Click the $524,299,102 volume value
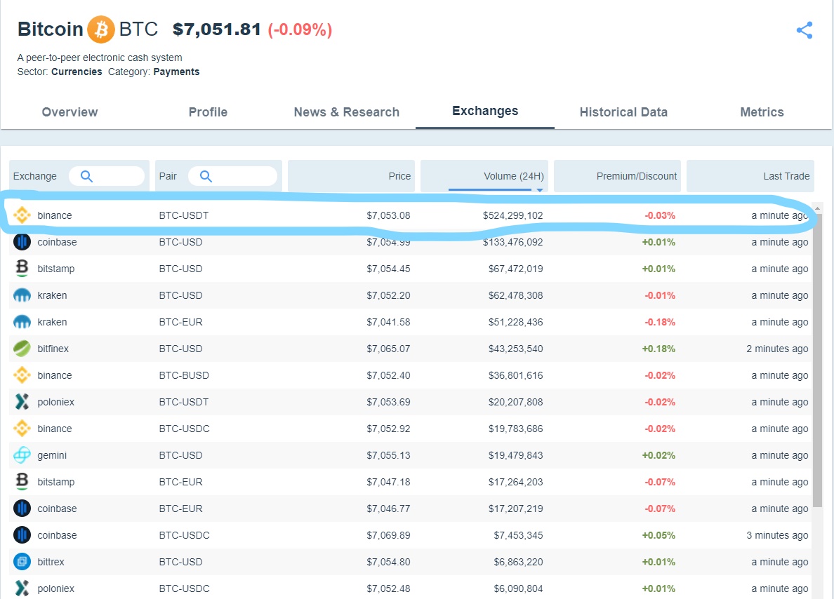 512,215
